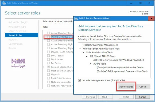Expand File and Storage Services node

tap(44, 67)
